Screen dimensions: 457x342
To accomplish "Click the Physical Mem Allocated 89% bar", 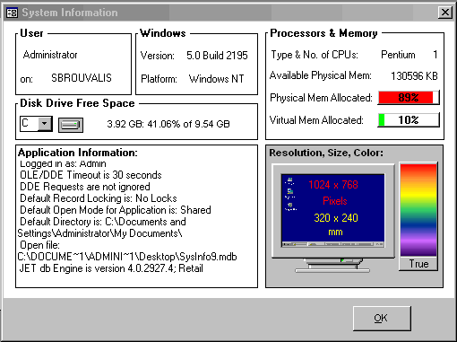I will click(x=409, y=98).
